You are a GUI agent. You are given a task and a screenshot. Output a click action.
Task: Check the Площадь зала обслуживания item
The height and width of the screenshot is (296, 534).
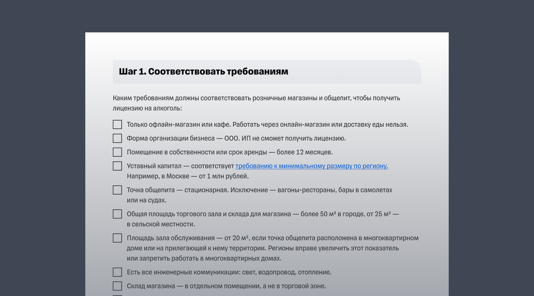(117, 238)
